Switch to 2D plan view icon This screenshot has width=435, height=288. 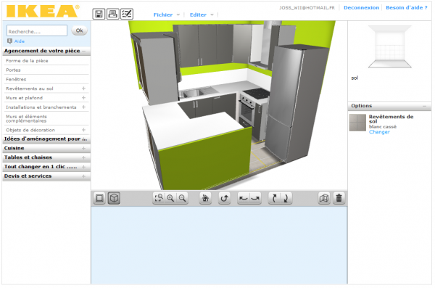(x=99, y=198)
